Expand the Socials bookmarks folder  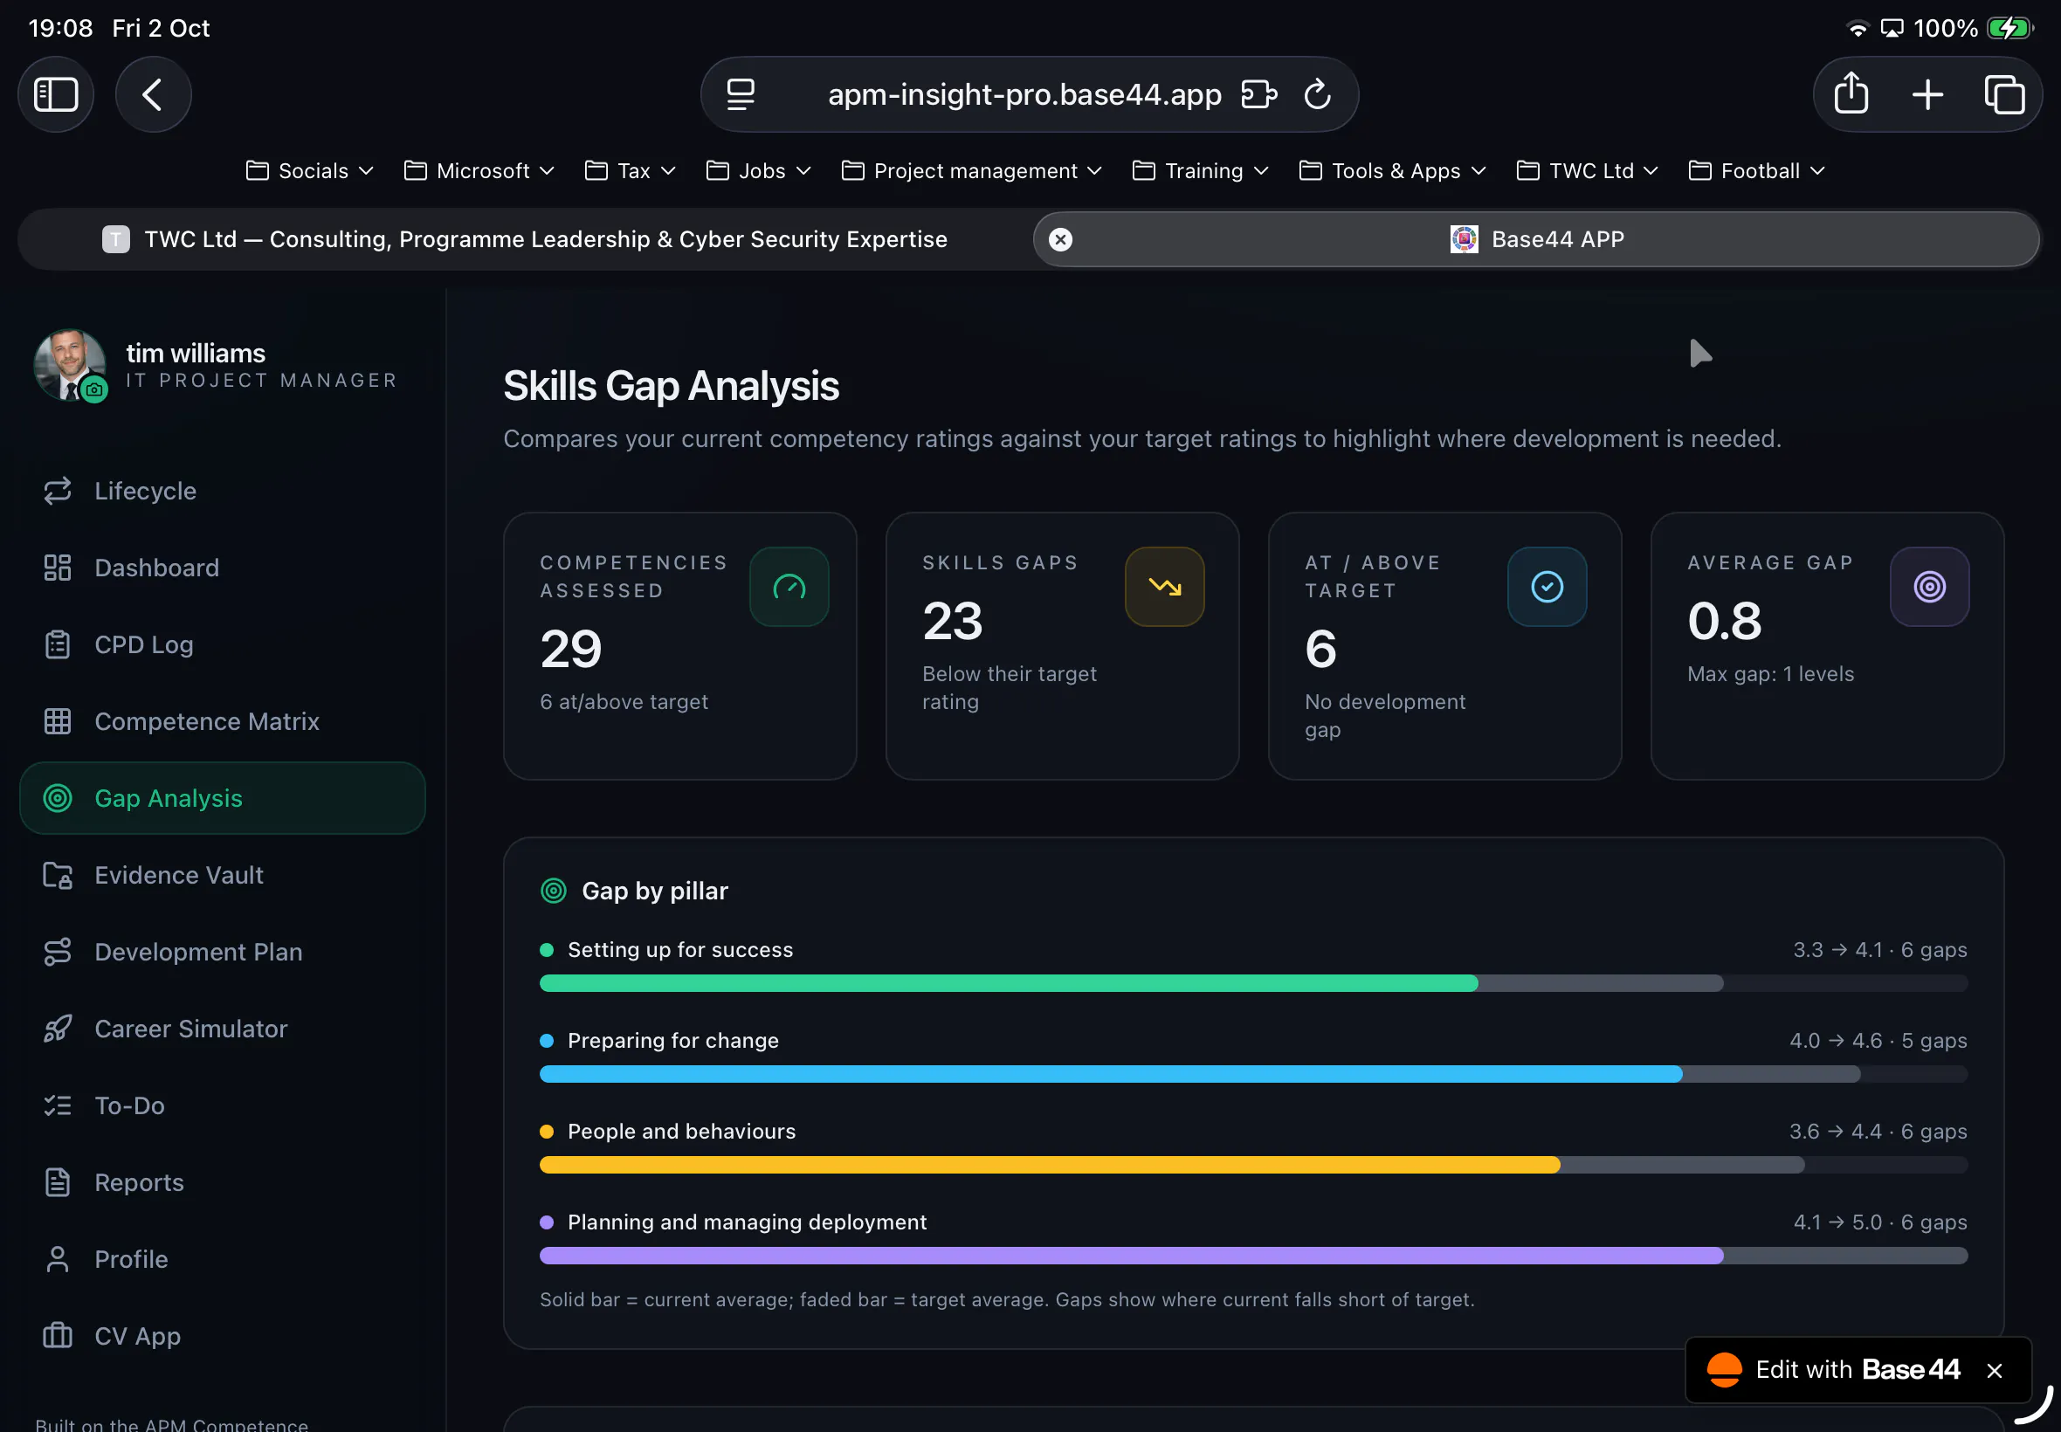tap(309, 170)
